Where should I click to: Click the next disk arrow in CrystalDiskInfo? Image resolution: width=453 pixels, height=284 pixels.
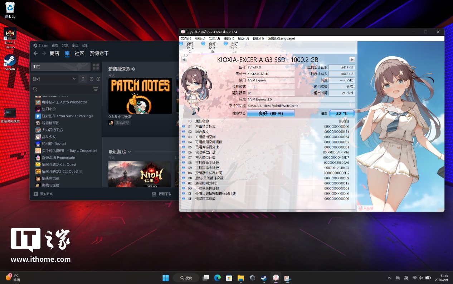[x=352, y=59]
